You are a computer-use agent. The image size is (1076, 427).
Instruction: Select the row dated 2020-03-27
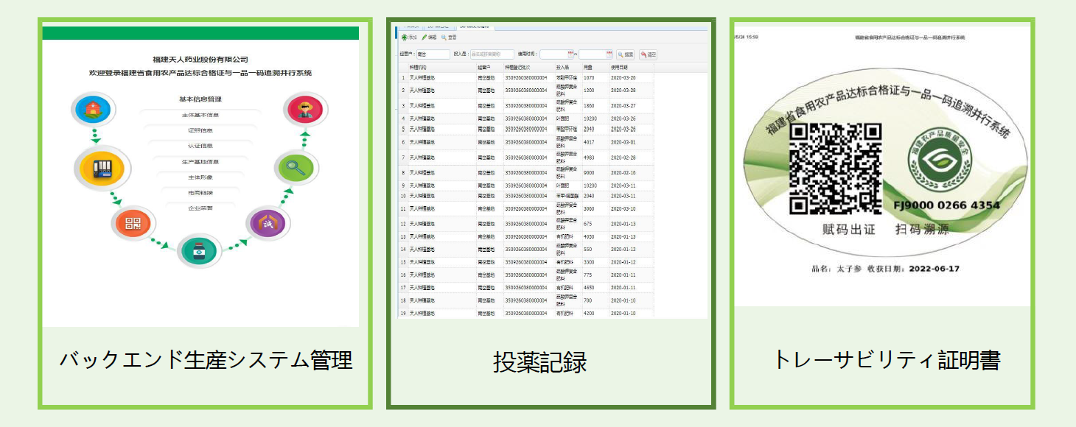pos(525,105)
